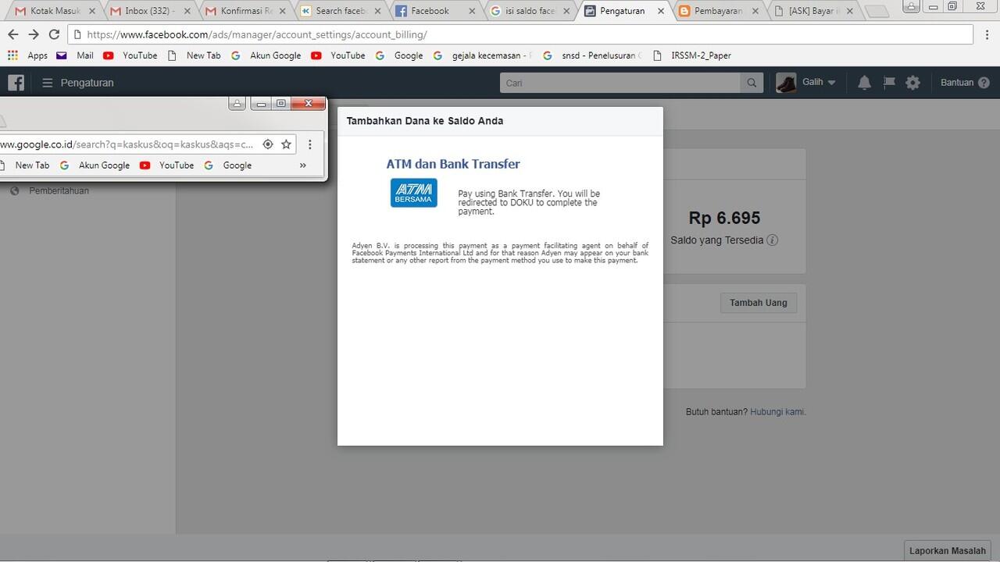Viewport: 1000px width, 562px height.
Task: Click the Bantuan label in the header
Action: pyautogui.click(x=957, y=83)
